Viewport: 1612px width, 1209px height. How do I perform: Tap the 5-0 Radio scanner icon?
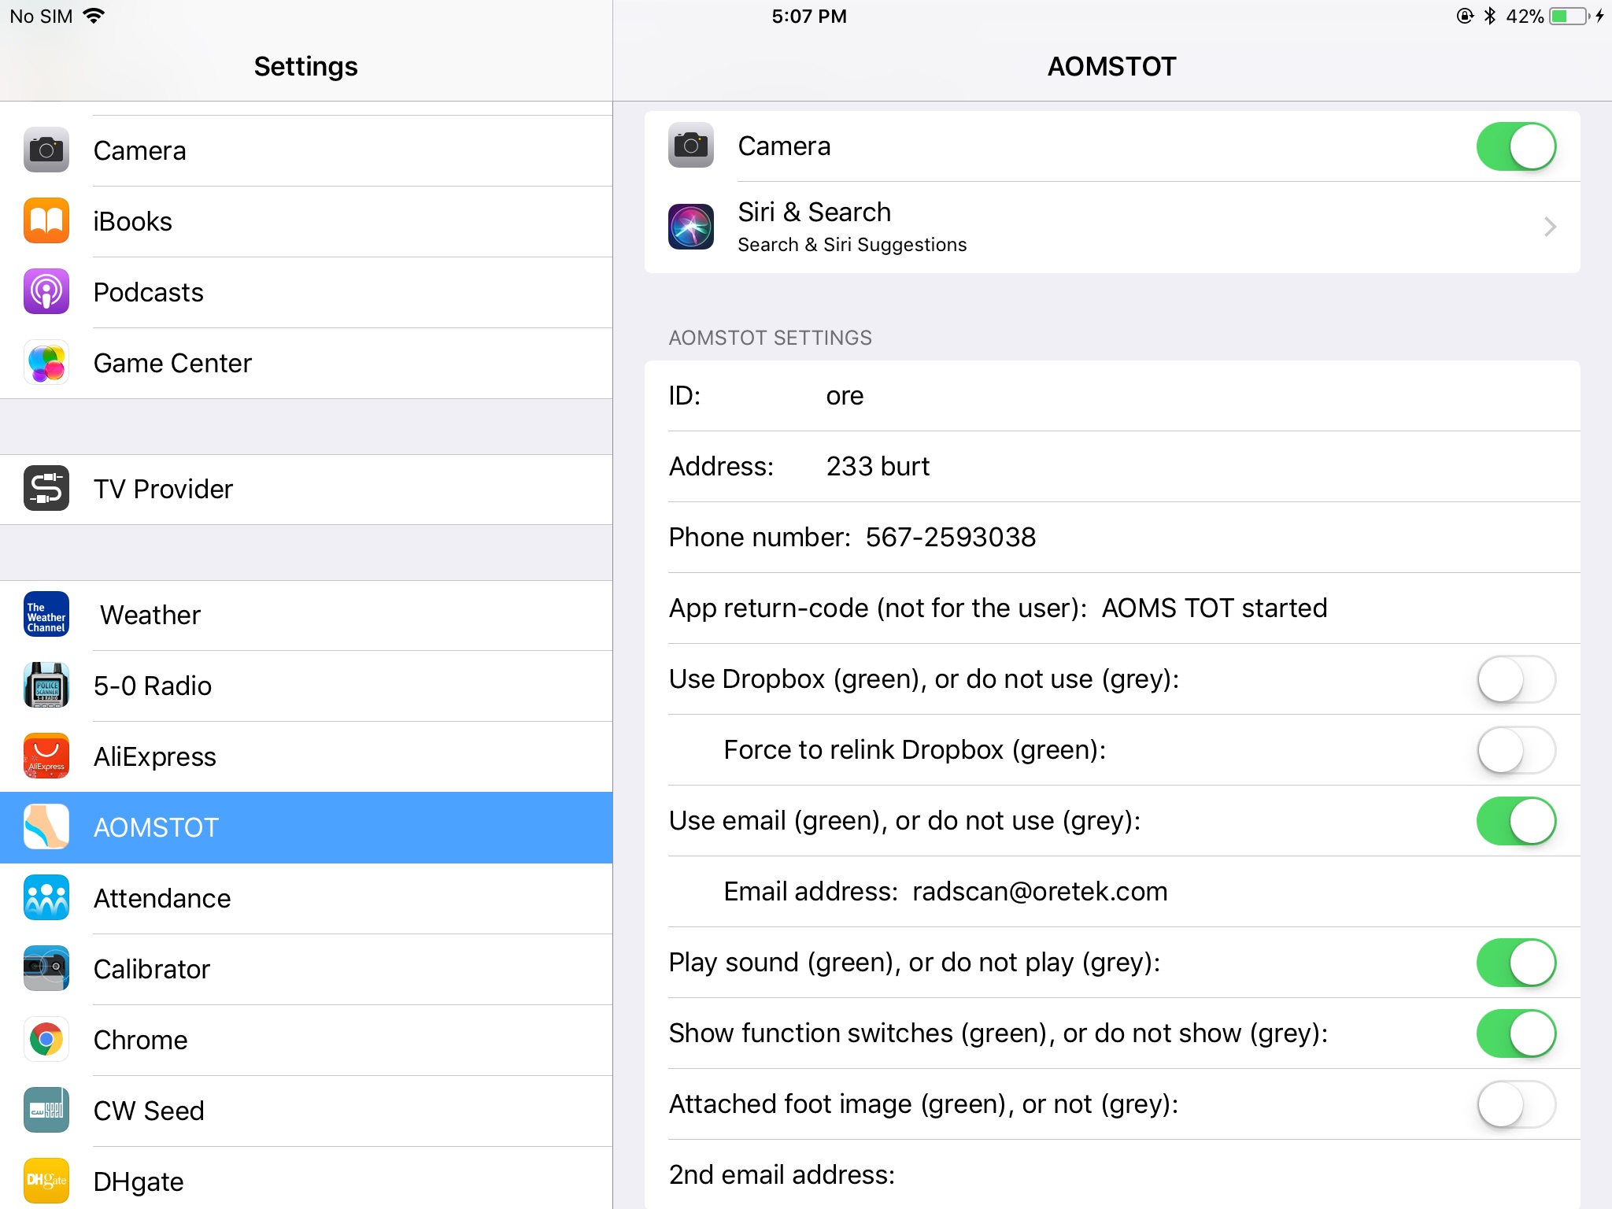click(46, 686)
